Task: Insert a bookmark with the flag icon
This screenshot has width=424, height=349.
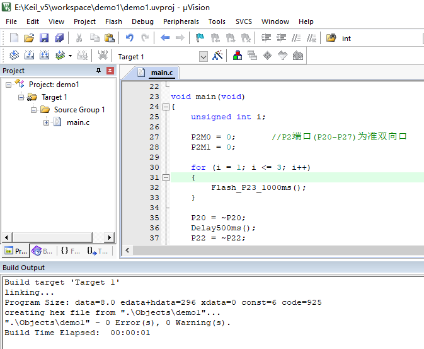Action: pyautogui.click(x=200, y=38)
